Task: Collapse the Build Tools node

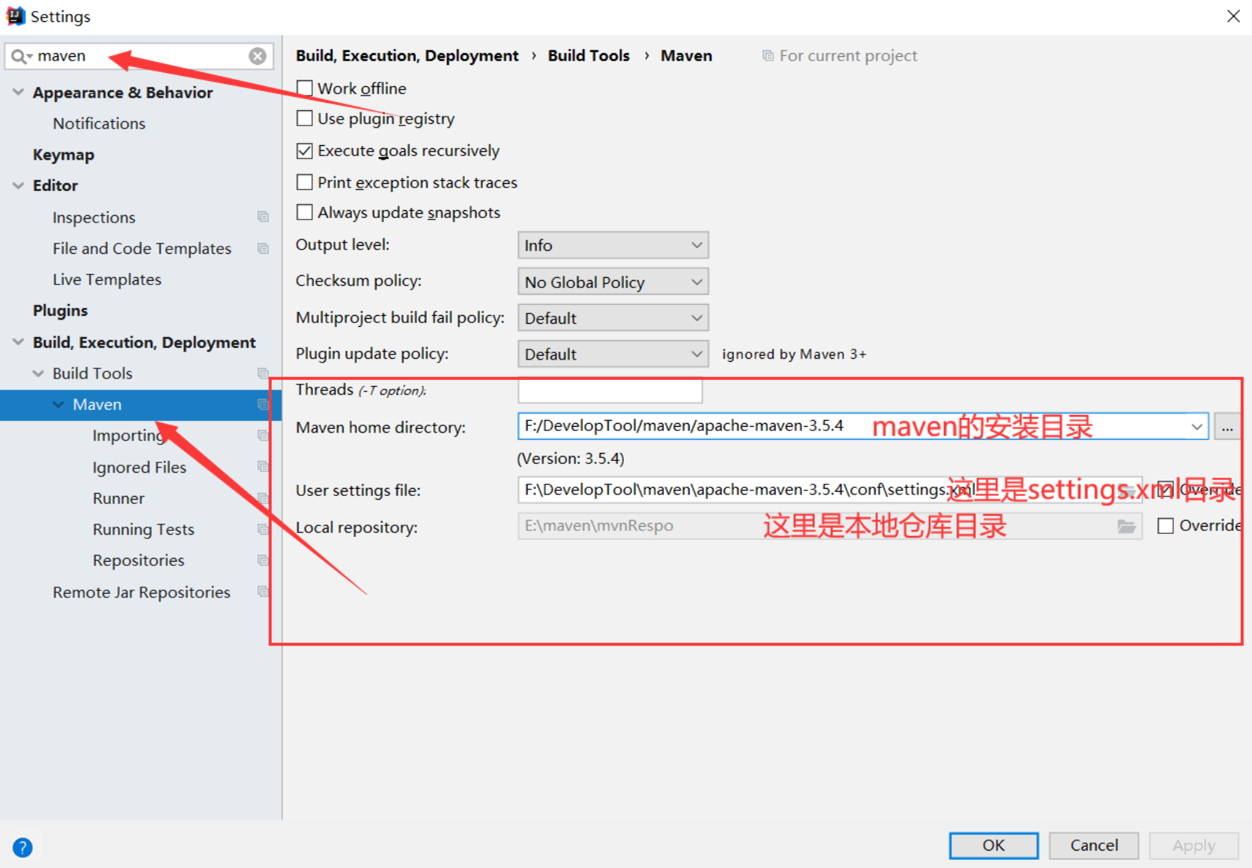Action: pyautogui.click(x=38, y=373)
